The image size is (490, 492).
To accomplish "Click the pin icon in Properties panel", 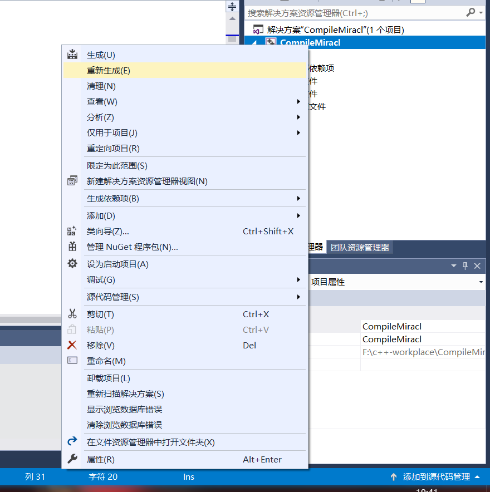I will (465, 266).
